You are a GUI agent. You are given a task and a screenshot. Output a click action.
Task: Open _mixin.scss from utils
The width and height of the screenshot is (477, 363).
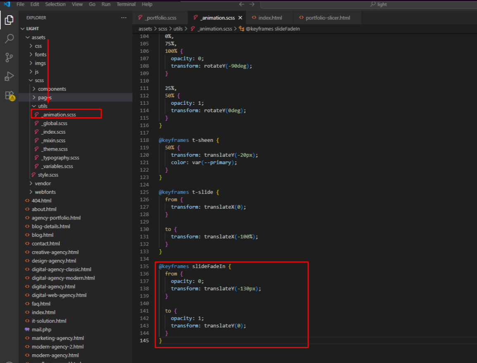click(76, 140)
